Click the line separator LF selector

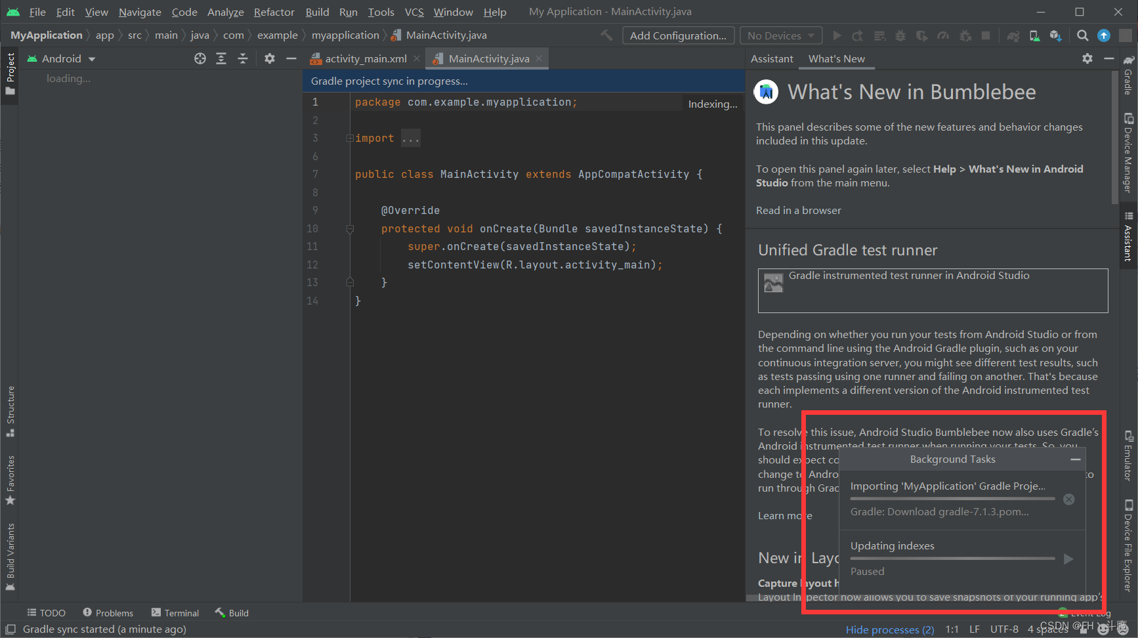click(975, 629)
